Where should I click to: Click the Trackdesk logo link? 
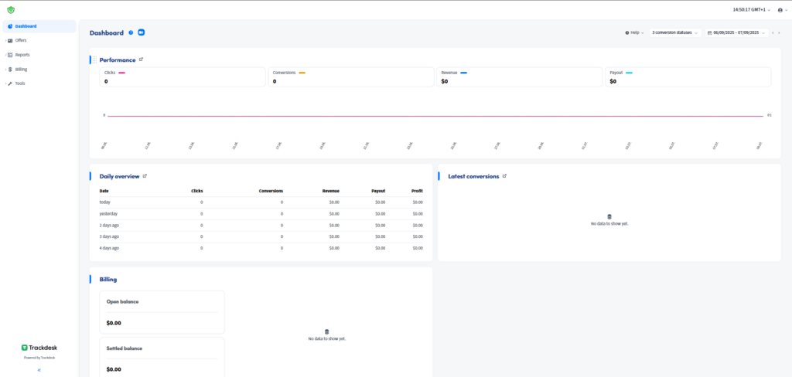pos(39,348)
